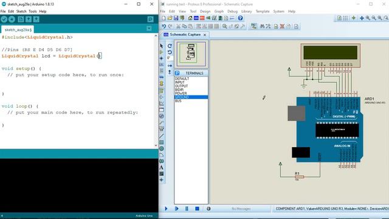Select Proteus 2D Graphics Line tool
Image resolution: width=389 pixels, height=219 pixels.
pyautogui.click(x=162, y=136)
